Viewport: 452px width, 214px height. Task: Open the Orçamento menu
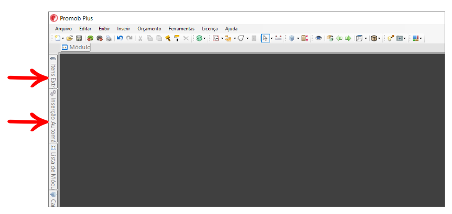(149, 29)
